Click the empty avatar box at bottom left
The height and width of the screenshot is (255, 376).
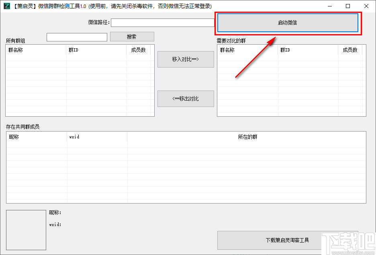pyautogui.click(x=26, y=229)
